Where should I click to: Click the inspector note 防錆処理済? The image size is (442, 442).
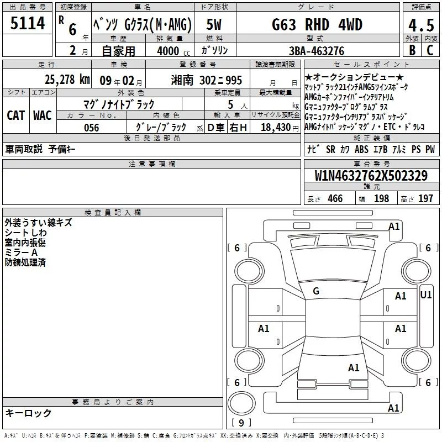click(x=25, y=262)
